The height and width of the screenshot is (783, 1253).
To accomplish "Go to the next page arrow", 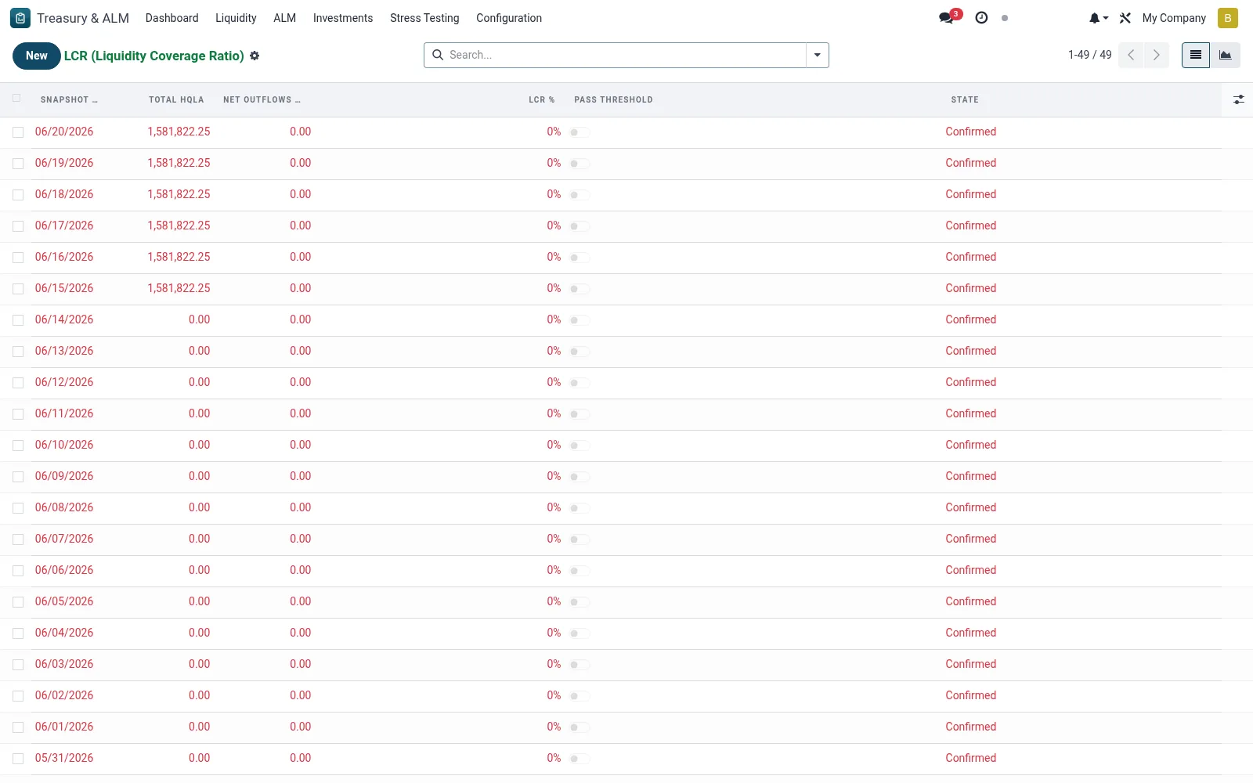I will tap(1156, 55).
